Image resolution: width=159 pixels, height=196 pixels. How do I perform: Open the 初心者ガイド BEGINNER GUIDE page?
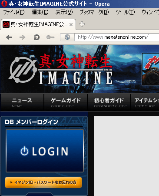109,102
